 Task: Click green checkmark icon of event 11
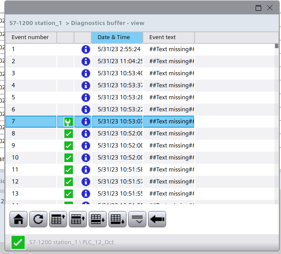pos(68,170)
